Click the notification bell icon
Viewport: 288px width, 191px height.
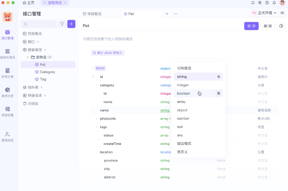(274, 3)
